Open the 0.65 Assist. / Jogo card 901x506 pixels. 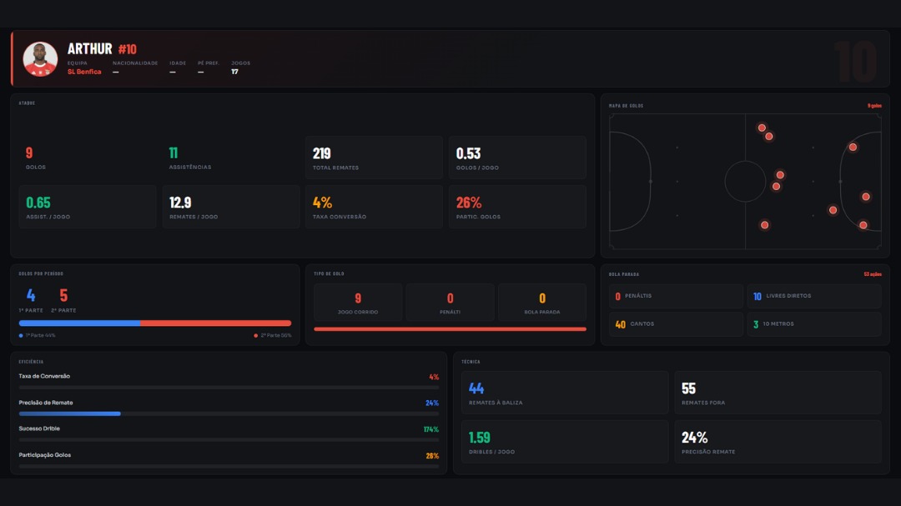coord(88,207)
